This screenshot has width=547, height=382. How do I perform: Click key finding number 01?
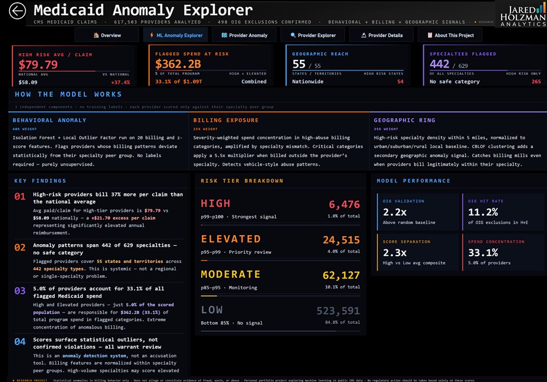click(20, 196)
